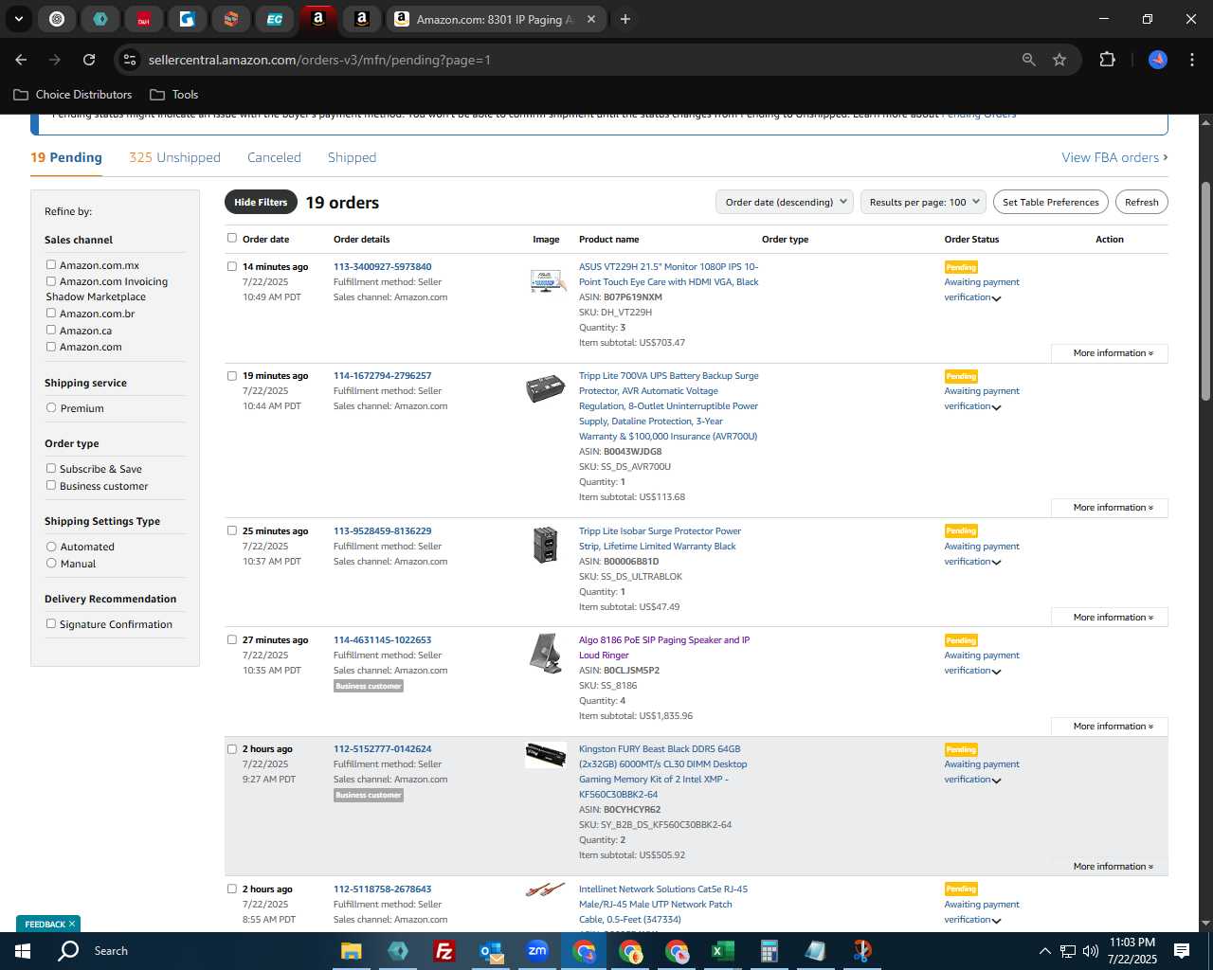
Task: Go back using the browser back arrow
Action: pyautogui.click(x=22, y=60)
